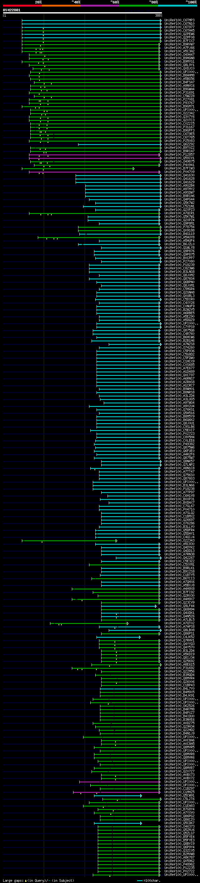
Task: Click the UniRef100_Q26006 label
Action: pos(179,682)
